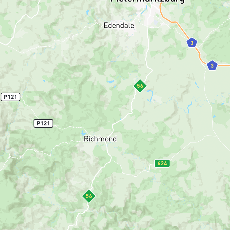Click the small lake northwest of Edendale
The image size is (230, 230).
87,12
